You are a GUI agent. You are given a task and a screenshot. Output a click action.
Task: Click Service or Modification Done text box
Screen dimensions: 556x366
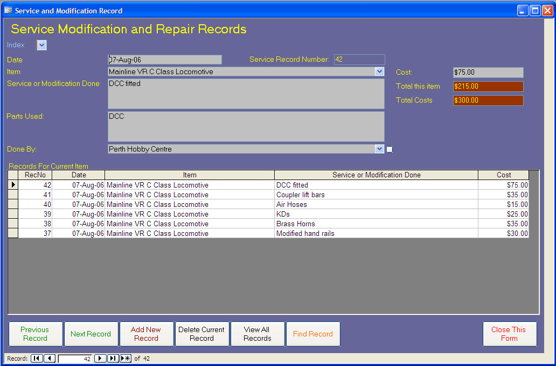click(246, 94)
